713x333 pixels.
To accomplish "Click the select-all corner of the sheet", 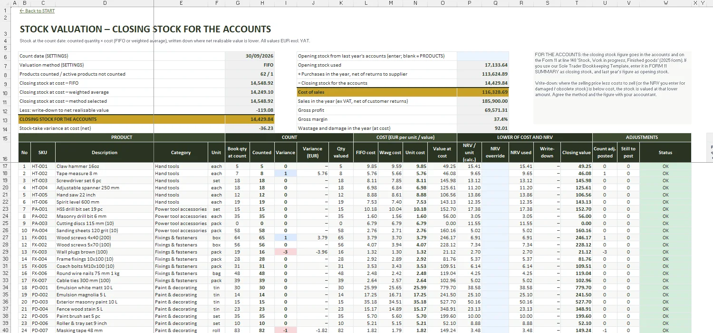I will pyautogui.click(x=5, y=3).
